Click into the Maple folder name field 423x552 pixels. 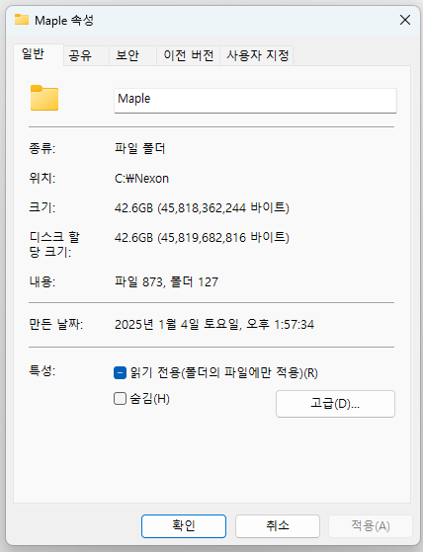pyautogui.click(x=255, y=101)
